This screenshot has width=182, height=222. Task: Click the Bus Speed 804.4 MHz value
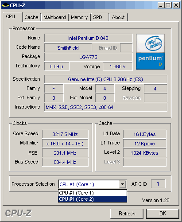pos(65,162)
